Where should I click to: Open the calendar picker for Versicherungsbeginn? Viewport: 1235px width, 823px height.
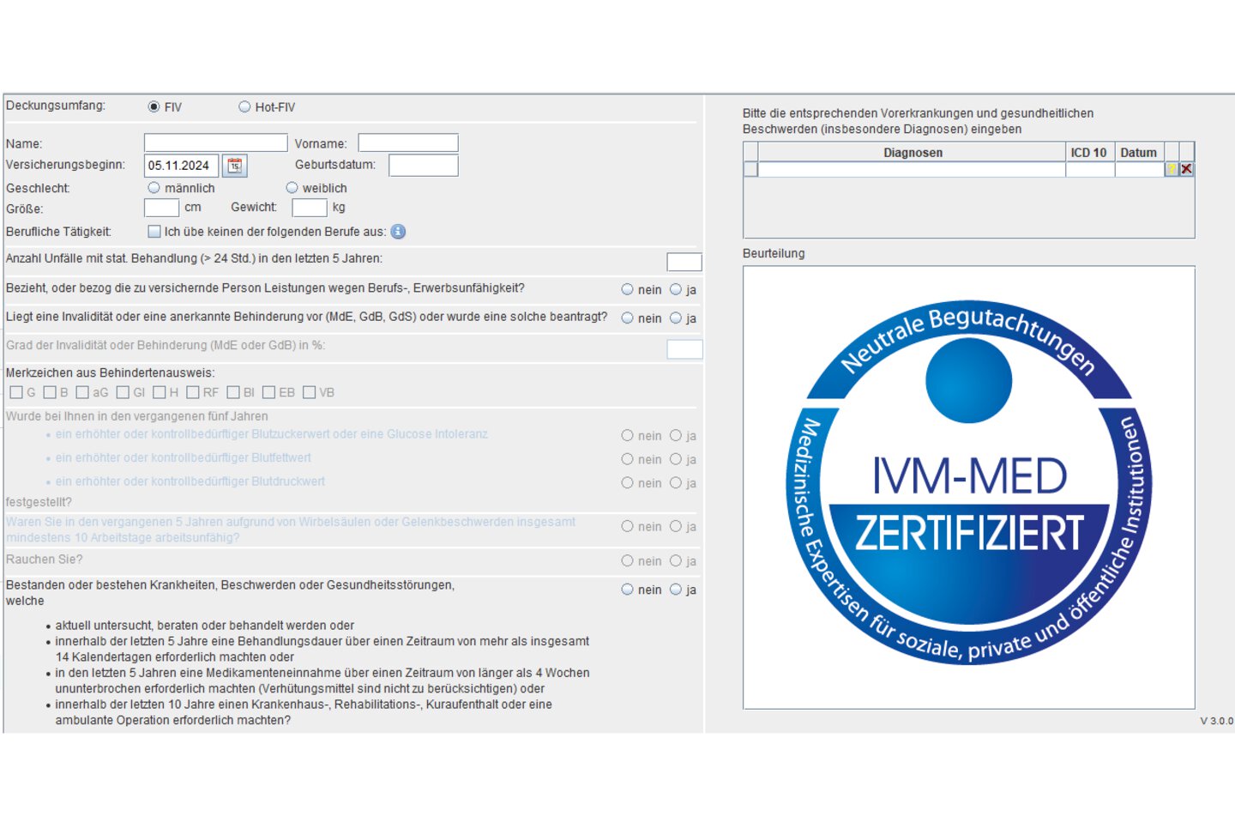tap(235, 166)
